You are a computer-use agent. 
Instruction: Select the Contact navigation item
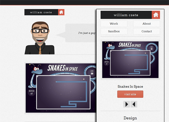147,31
